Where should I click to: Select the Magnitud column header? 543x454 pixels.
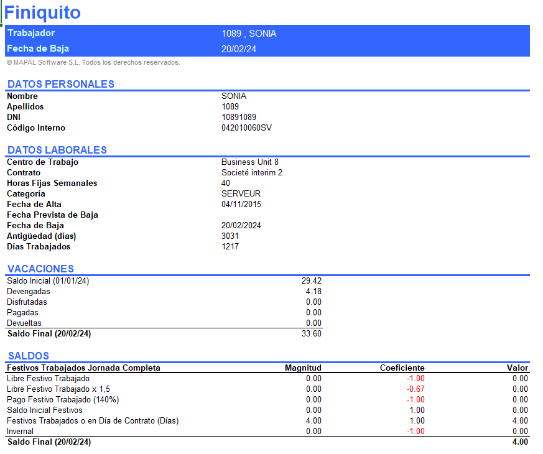(x=303, y=368)
